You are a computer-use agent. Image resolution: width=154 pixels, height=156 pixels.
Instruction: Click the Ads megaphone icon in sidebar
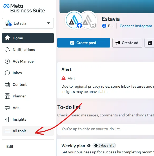pyautogui.click(x=7, y=108)
